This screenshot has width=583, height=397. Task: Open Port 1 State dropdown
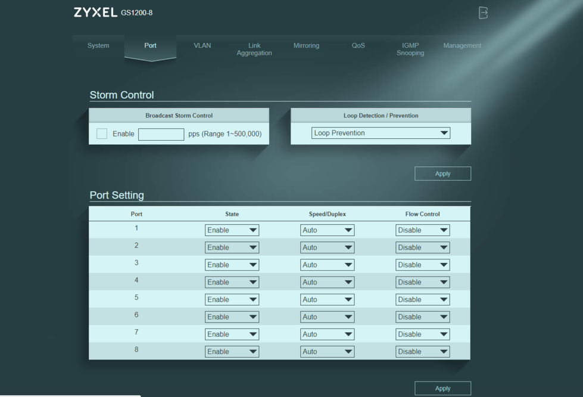[x=232, y=230]
